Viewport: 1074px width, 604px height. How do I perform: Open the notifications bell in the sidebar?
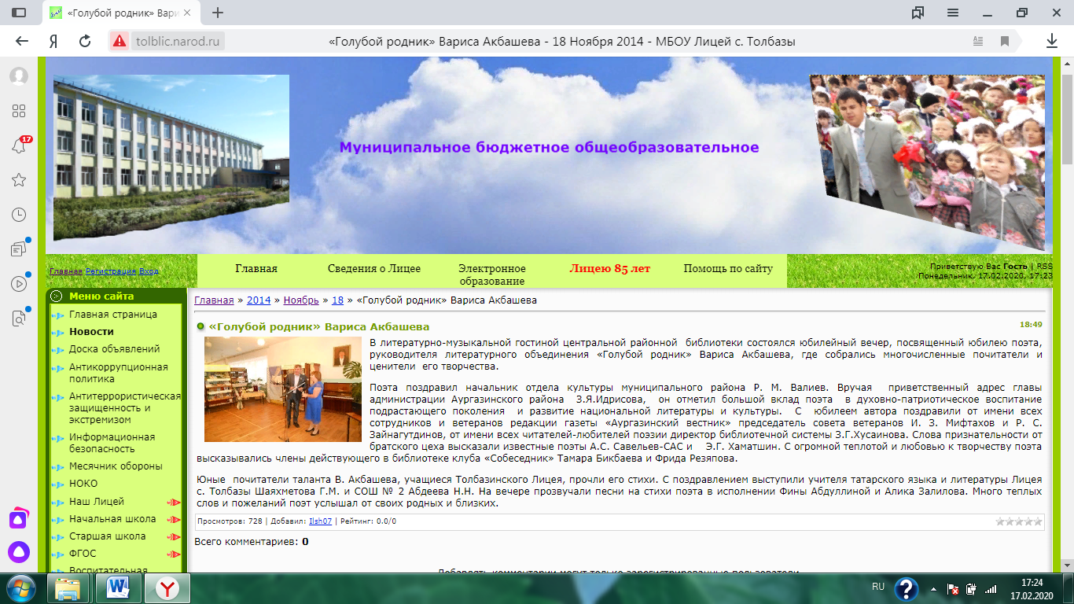pyautogui.click(x=19, y=145)
